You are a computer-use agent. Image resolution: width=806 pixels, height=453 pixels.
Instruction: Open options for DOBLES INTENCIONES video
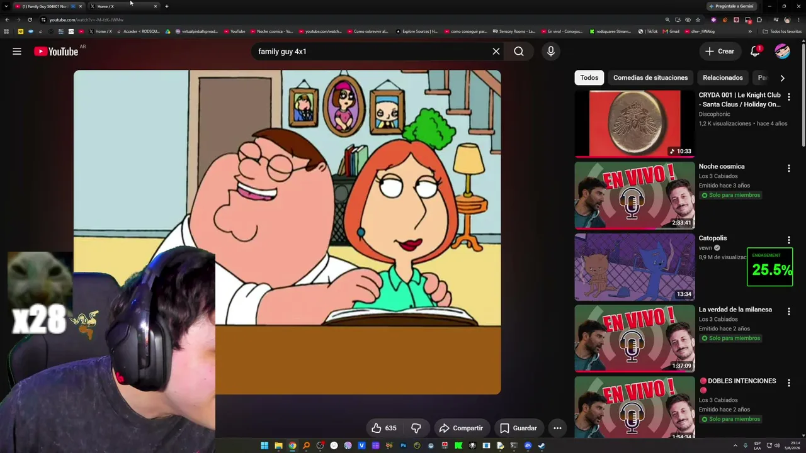(x=789, y=383)
